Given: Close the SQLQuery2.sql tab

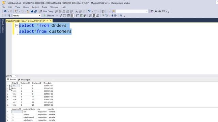Looking at the screenshot, I should pos(51,21).
